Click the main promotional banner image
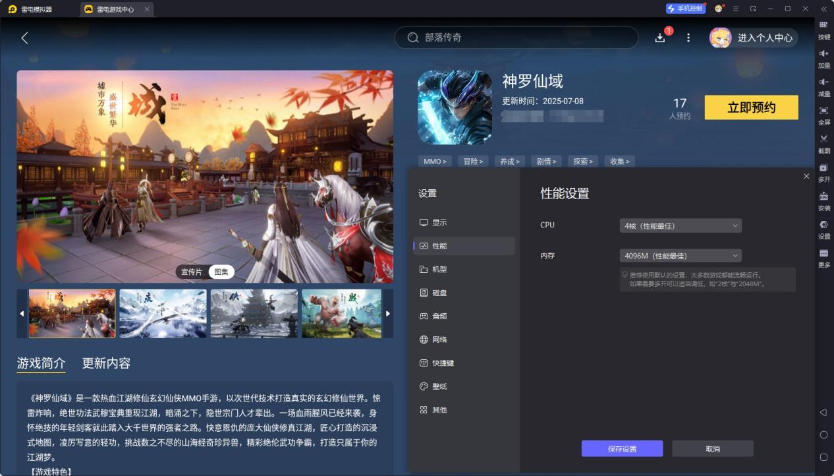Image resolution: width=834 pixels, height=476 pixels. (x=205, y=177)
